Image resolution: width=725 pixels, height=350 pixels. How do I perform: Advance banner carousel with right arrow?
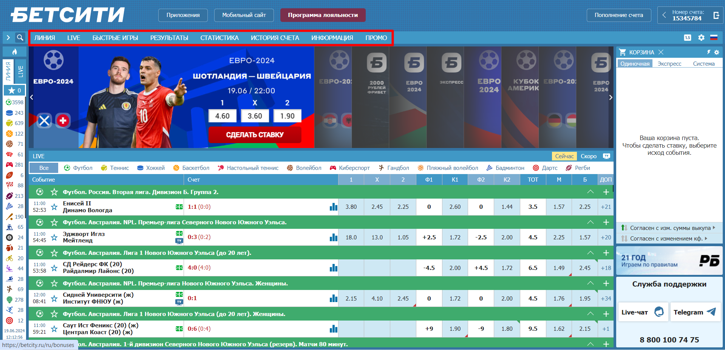[x=611, y=97]
